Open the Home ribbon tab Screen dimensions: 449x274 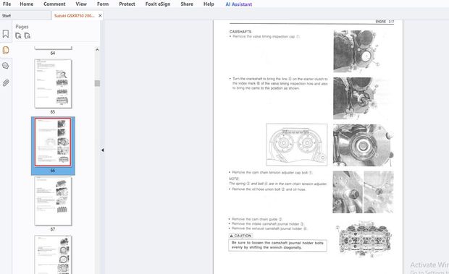[x=26, y=4]
